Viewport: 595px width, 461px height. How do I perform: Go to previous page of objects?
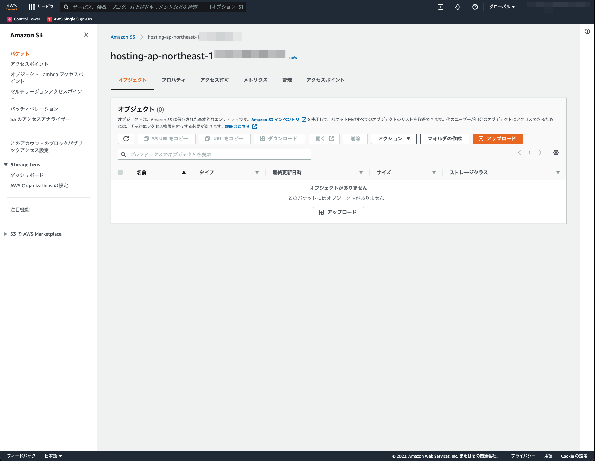coord(519,153)
